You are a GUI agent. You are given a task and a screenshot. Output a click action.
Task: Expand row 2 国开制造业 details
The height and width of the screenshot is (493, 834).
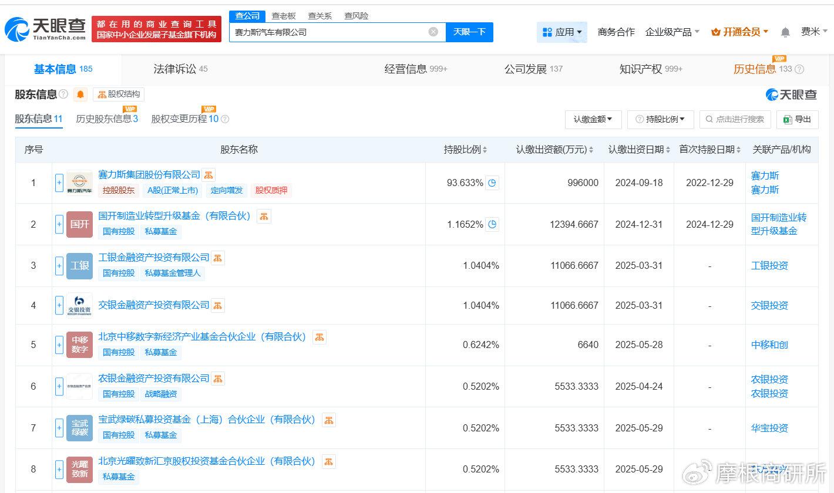coord(59,224)
